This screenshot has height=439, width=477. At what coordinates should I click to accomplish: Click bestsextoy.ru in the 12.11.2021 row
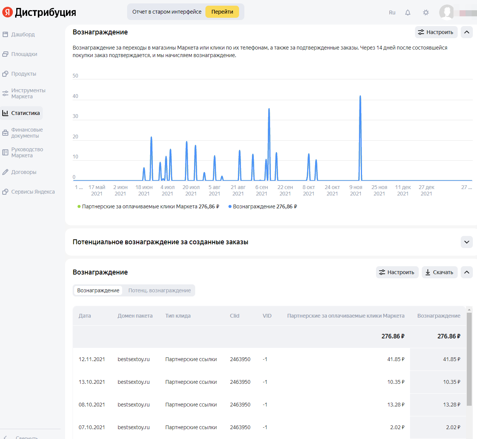point(134,359)
